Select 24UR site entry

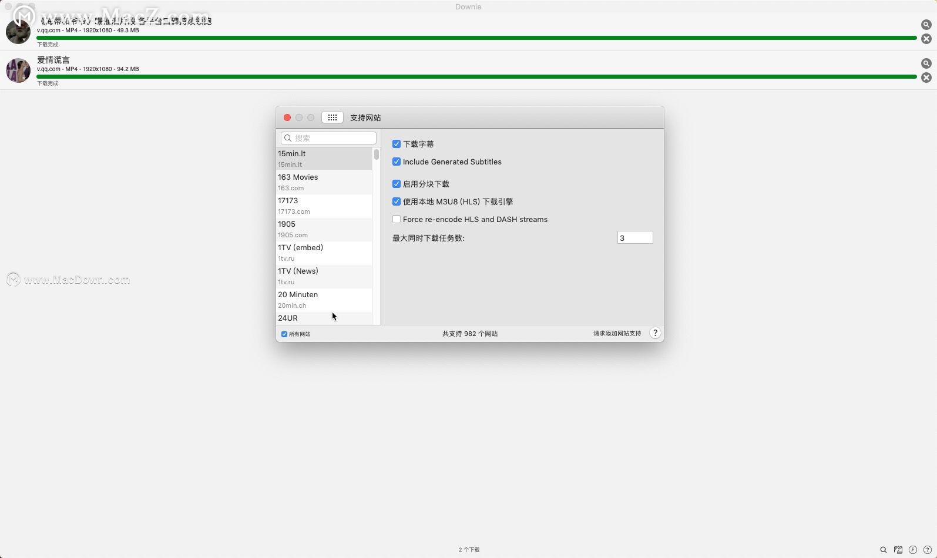pos(324,318)
